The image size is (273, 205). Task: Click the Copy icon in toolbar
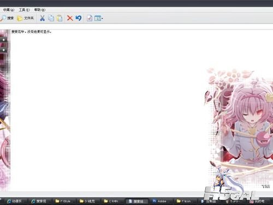tap(51, 18)
